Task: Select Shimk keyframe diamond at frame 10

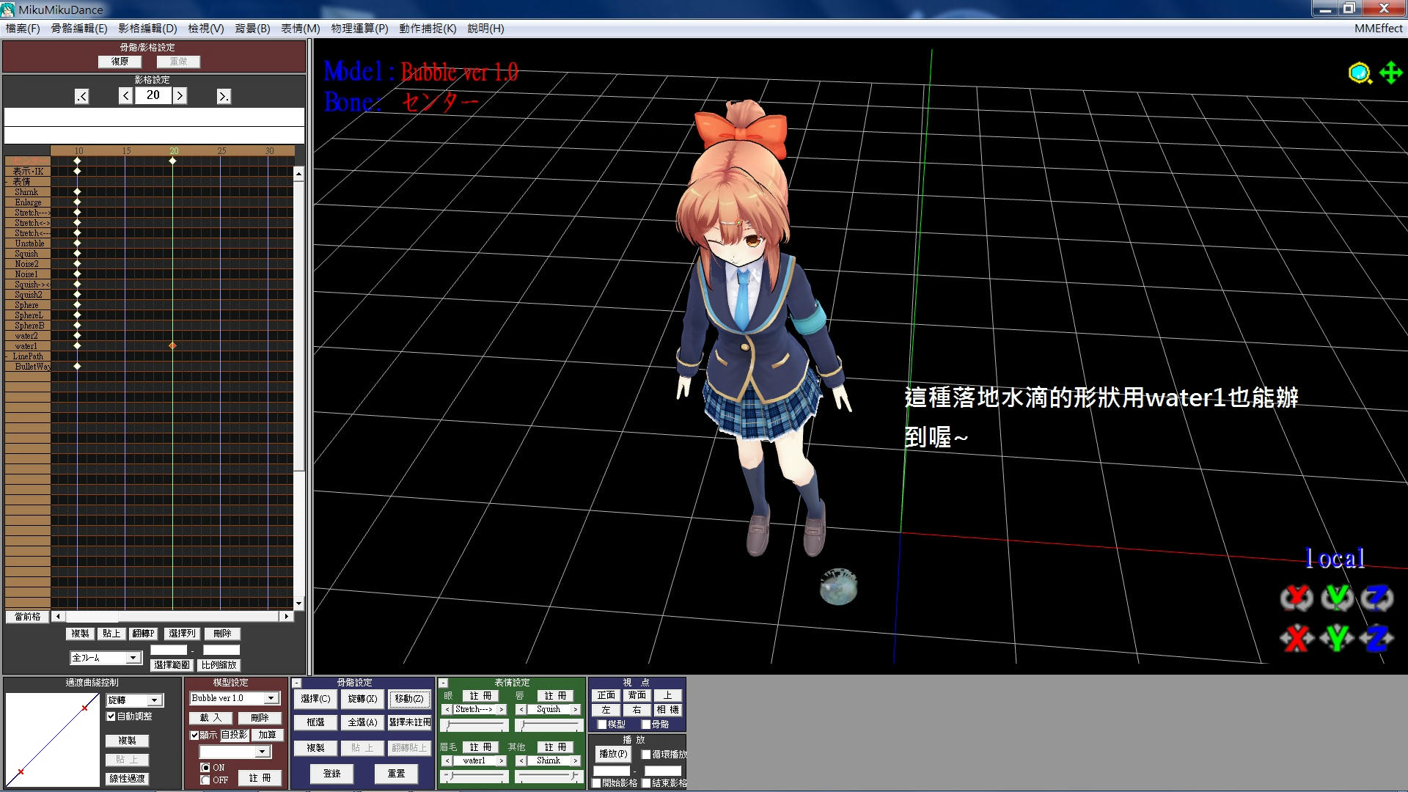Action: point(77,191)
